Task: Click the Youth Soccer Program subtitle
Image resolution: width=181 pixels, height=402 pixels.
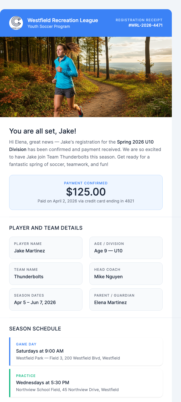Action: click(49, 27)
